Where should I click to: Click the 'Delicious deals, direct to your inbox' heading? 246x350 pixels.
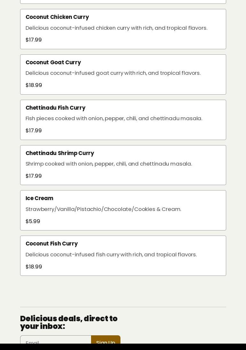[x=69, y=322]
